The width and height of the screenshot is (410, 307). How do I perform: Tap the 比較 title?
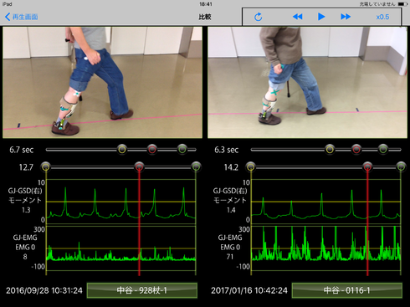[x=205, y=17]
